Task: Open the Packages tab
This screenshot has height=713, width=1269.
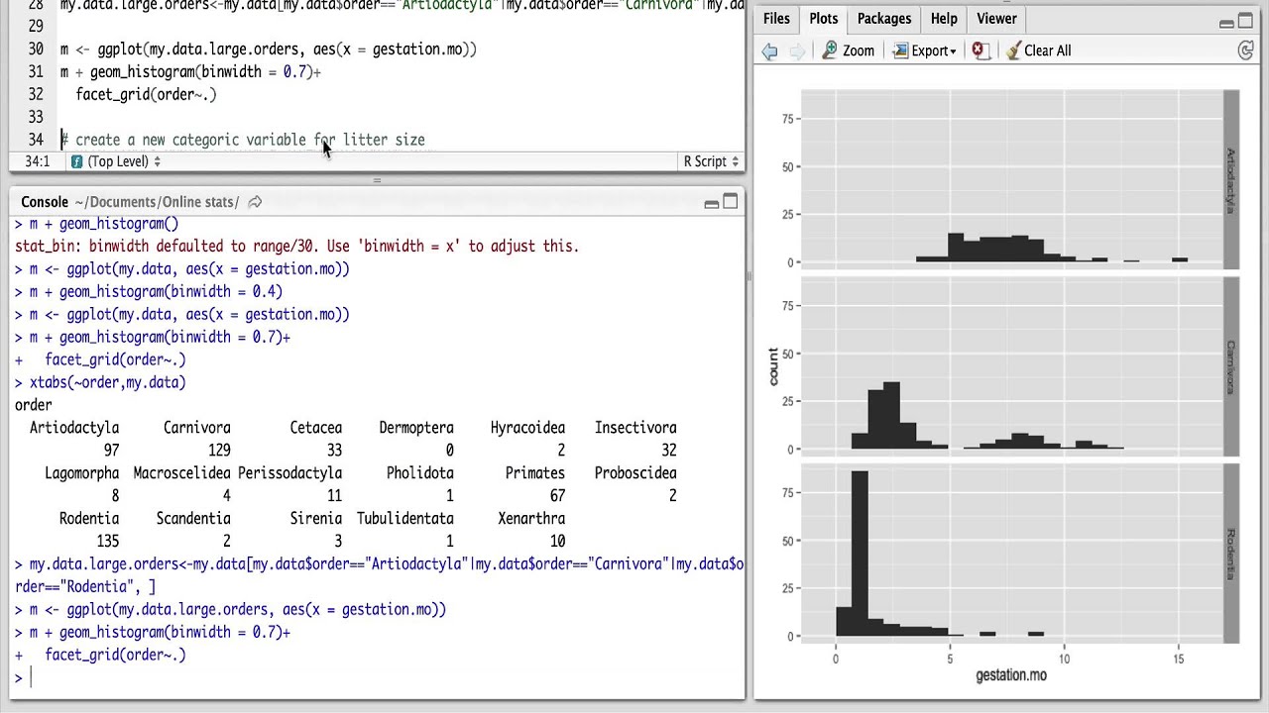Action: (x=883, y=19)
